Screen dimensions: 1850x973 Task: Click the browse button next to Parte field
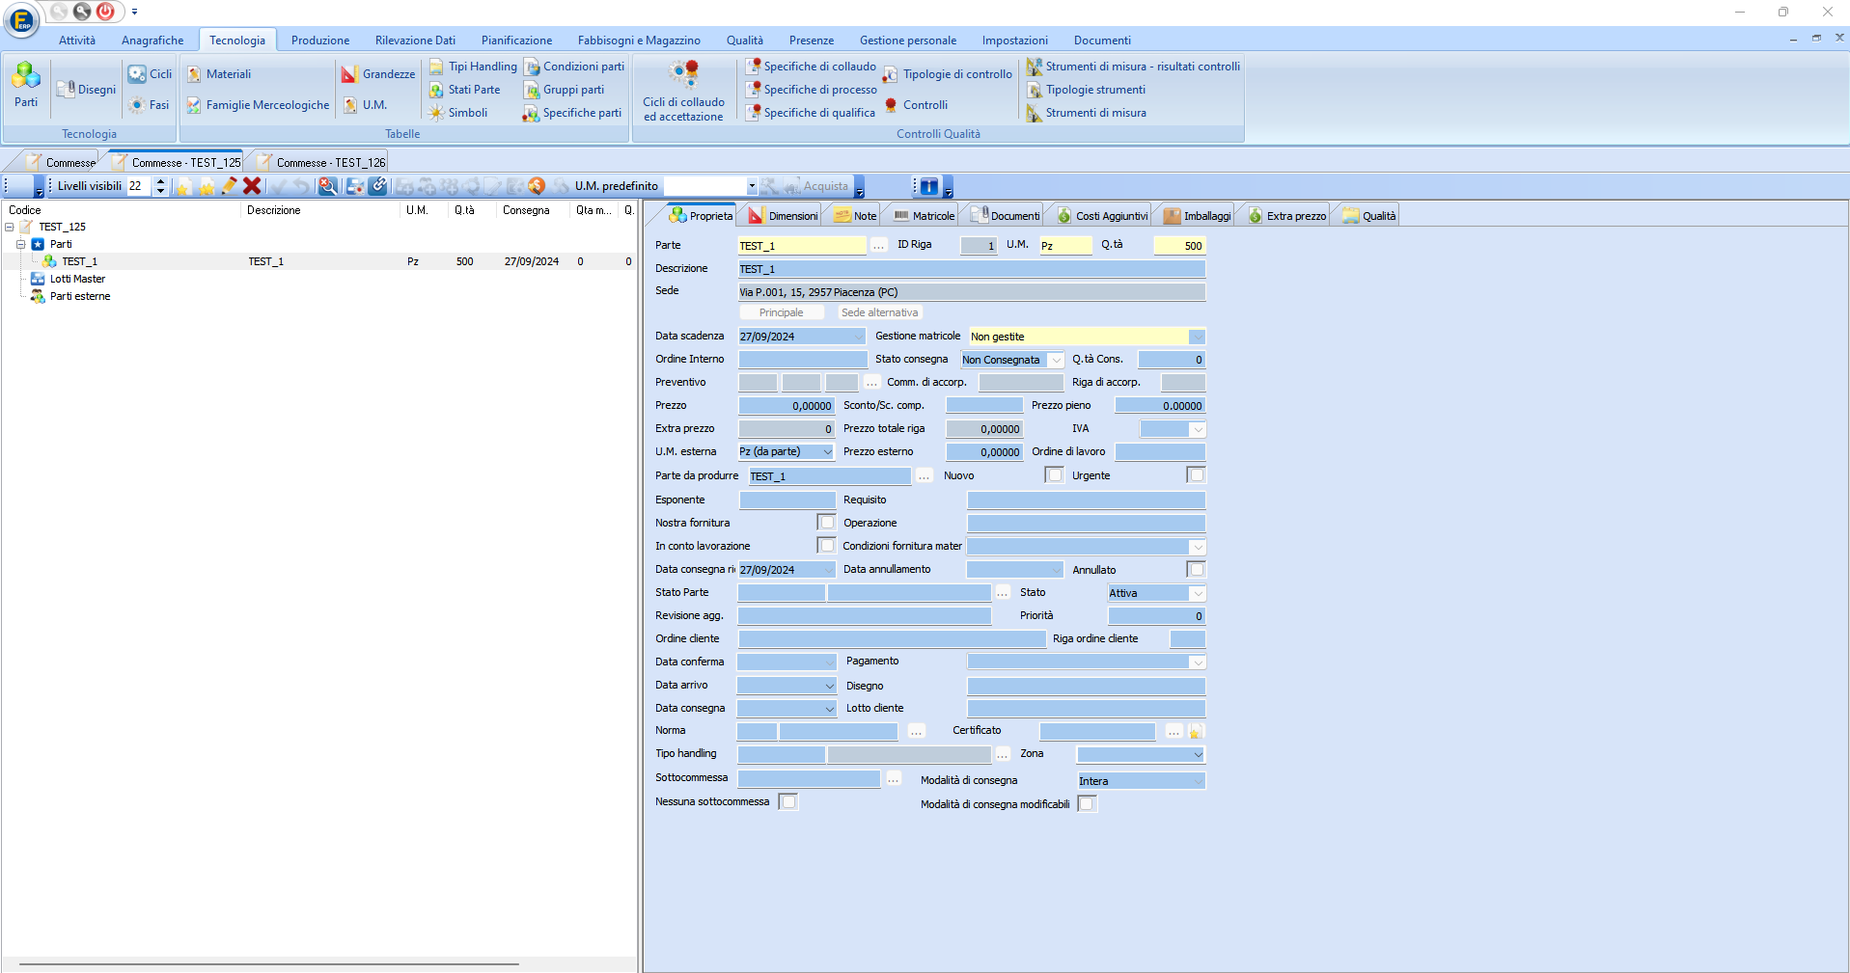tap(878, 246)
